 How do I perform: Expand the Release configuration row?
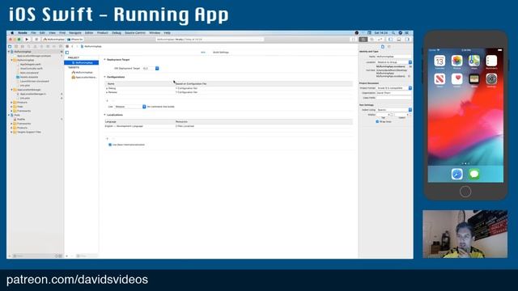[x=107, y=92]
